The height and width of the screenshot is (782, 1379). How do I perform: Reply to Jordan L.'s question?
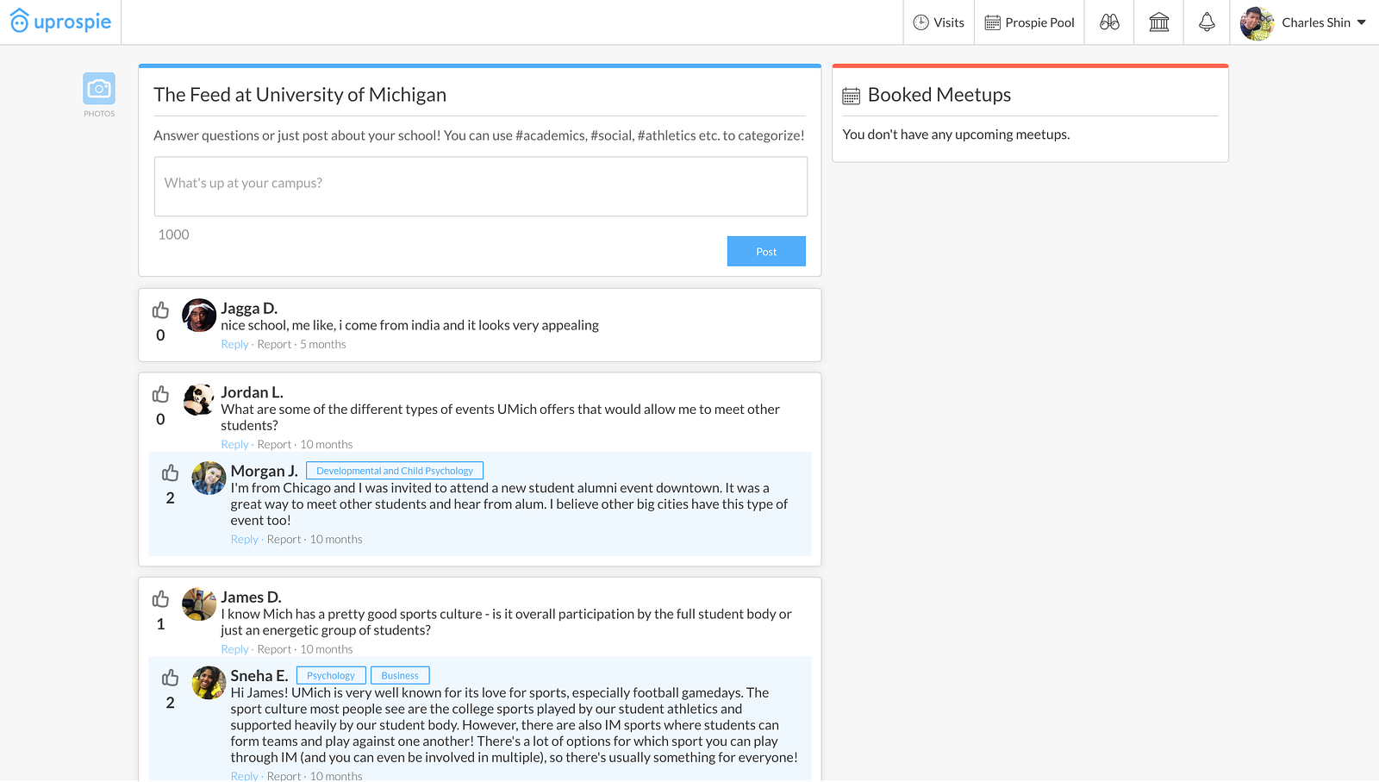click(x=234, y=444)
